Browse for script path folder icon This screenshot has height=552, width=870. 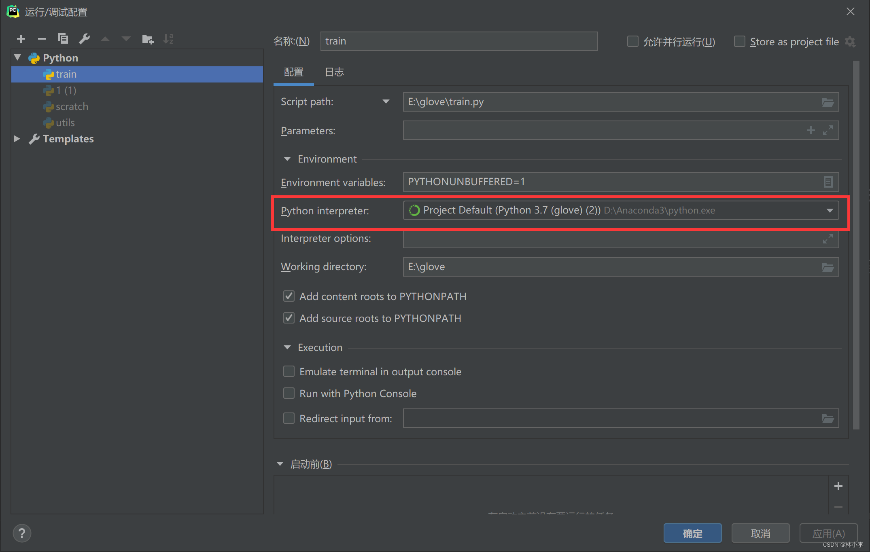[828, 102]
